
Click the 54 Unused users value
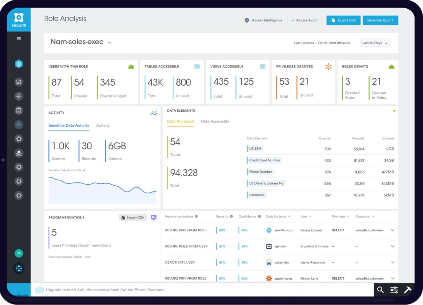click(79, 82)
